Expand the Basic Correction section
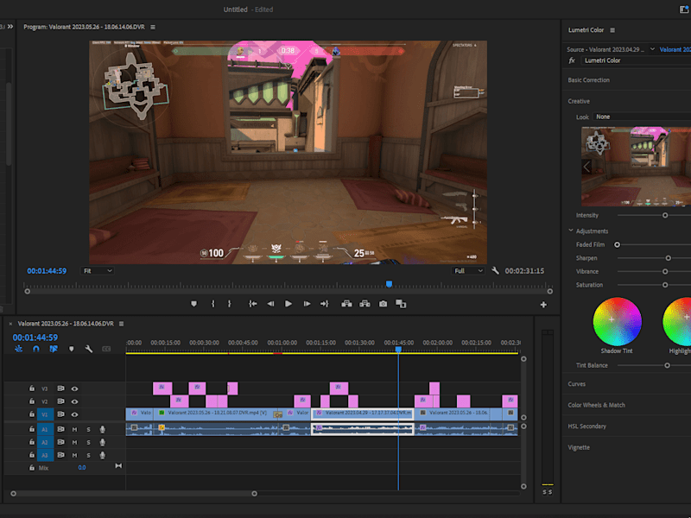Viewport: 691px width, 518px height. coord(588,80)
